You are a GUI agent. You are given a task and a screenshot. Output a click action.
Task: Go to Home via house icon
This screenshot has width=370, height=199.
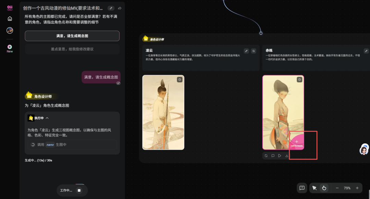pos(10,19)
